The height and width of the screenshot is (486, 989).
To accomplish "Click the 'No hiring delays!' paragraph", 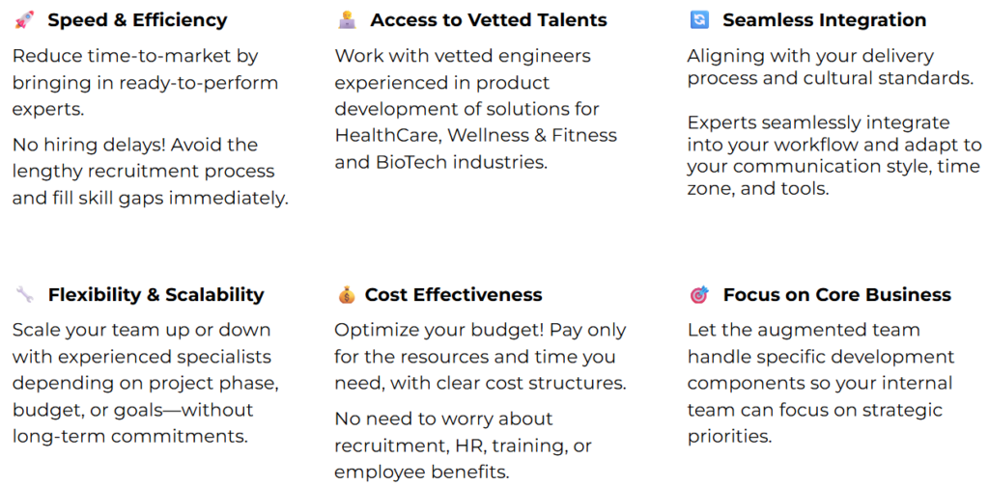I will pyautogui.click(x=150, y=172).
